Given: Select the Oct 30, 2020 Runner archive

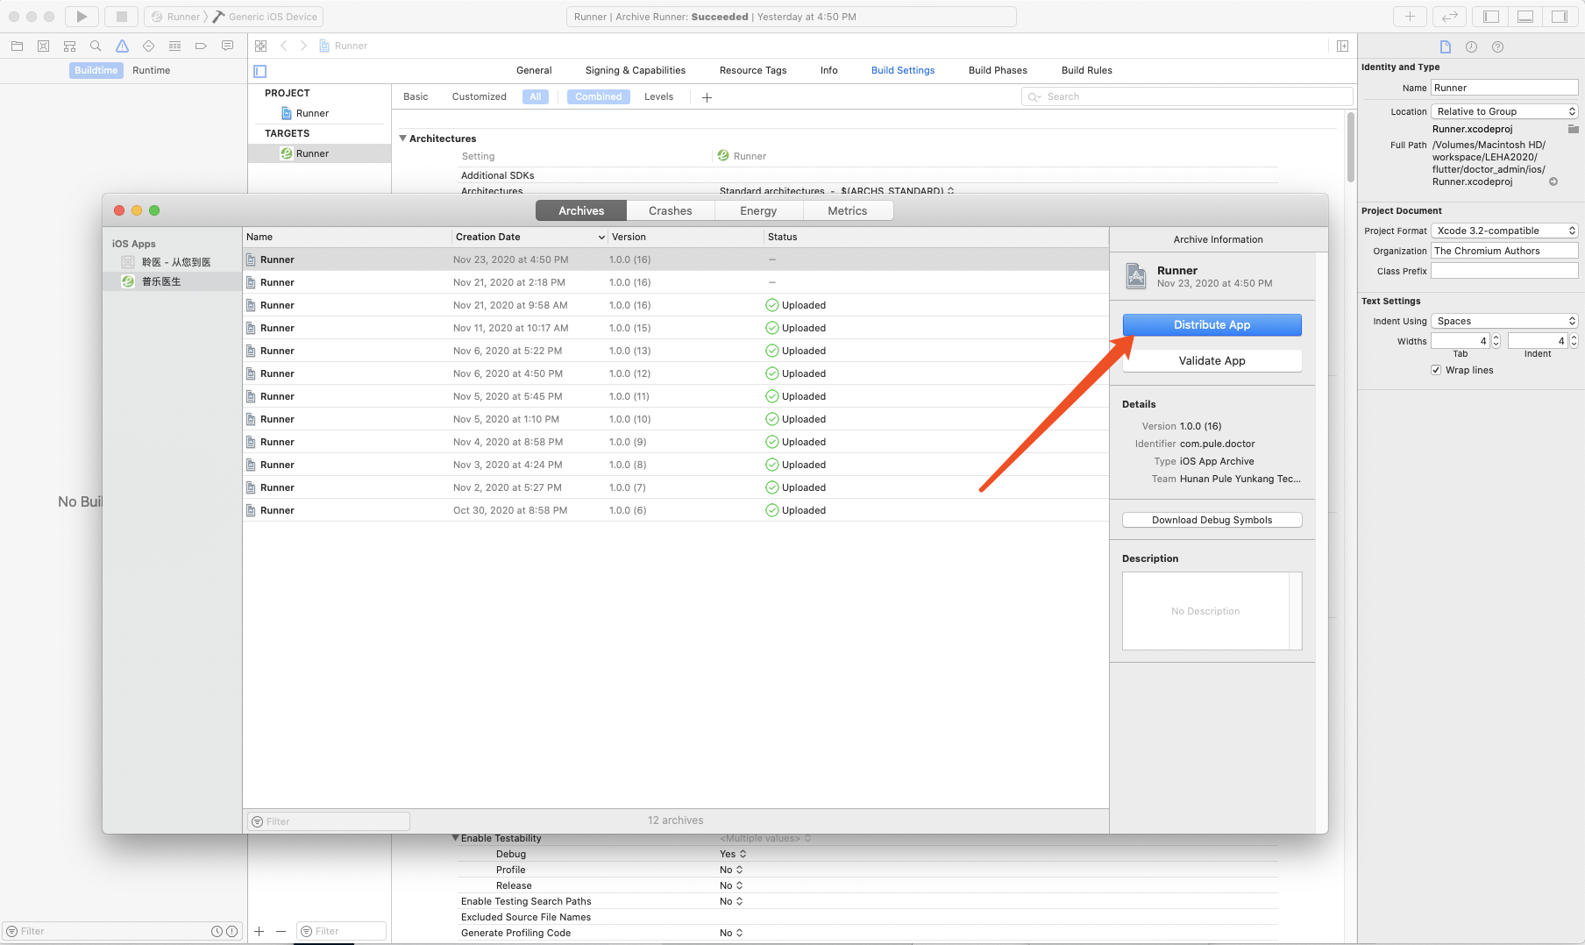Looking at the screenshot, I should [675, 510].
